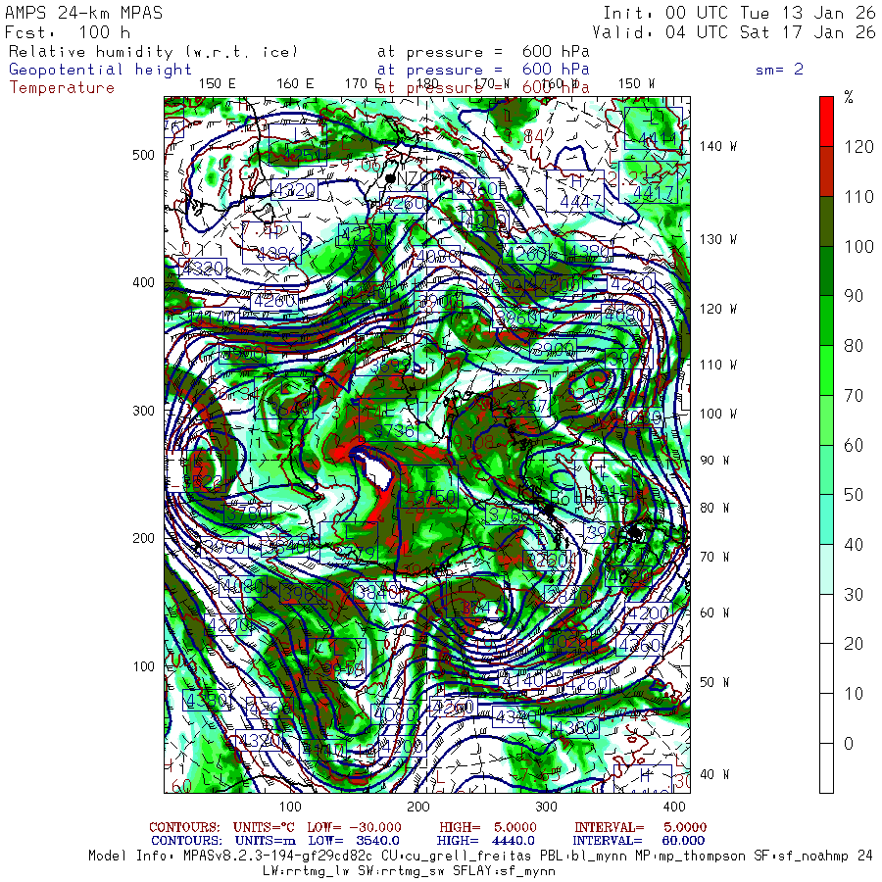Click 'HIGH= 4440.0' in the blue legend
The width and height of the screenshot is (882, 882).
486,841
